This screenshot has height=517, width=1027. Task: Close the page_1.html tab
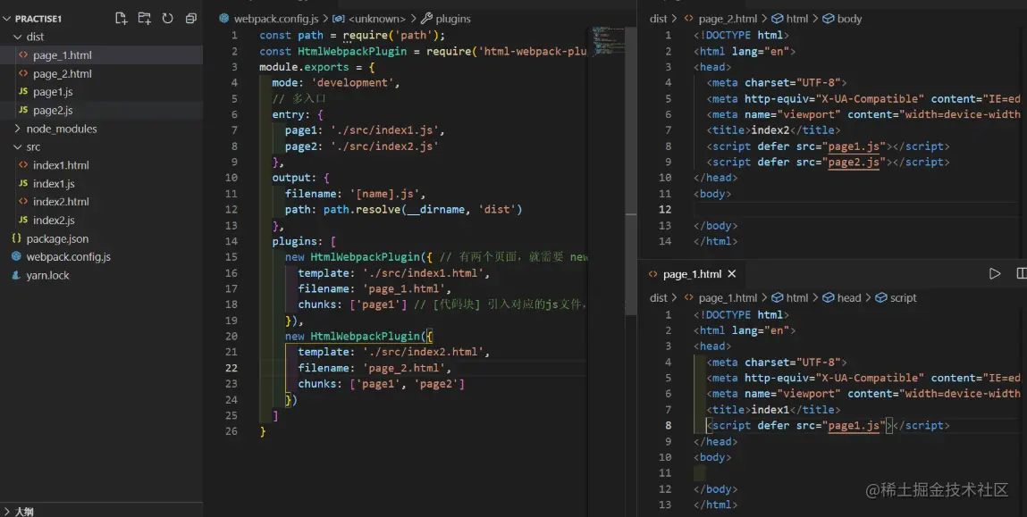coord(732,273)
